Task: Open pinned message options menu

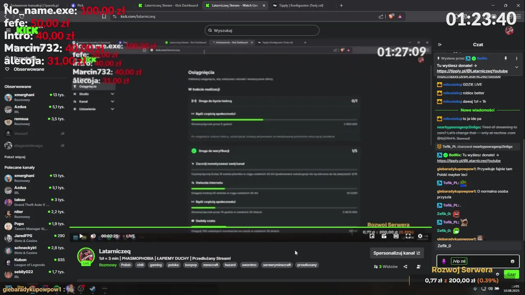Action: point(516,59)
